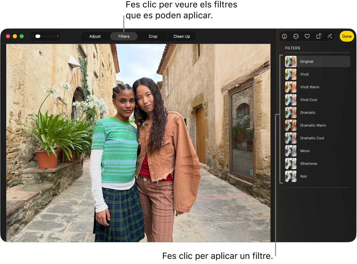This screenshot has width=357, height=264.
Task: Click the main photo of two women
Action: (x=138, y=143)
